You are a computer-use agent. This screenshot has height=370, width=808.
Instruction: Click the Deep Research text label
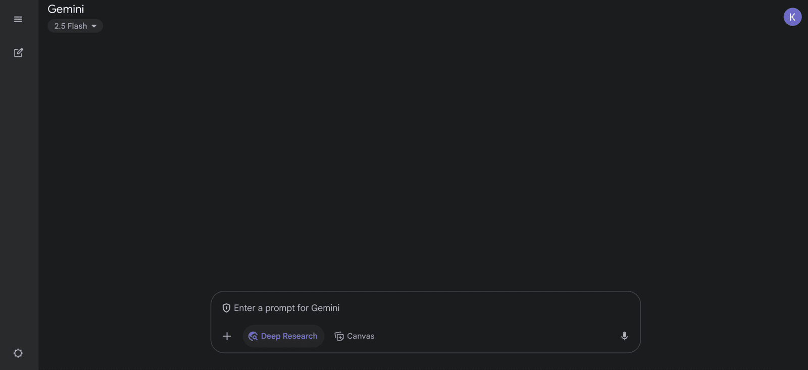click(x=289, y=336)
